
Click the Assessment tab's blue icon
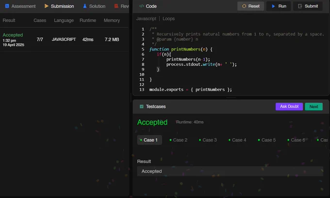click(7, 6)
